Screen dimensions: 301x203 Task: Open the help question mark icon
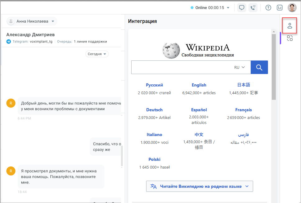[x=268, y=8]
